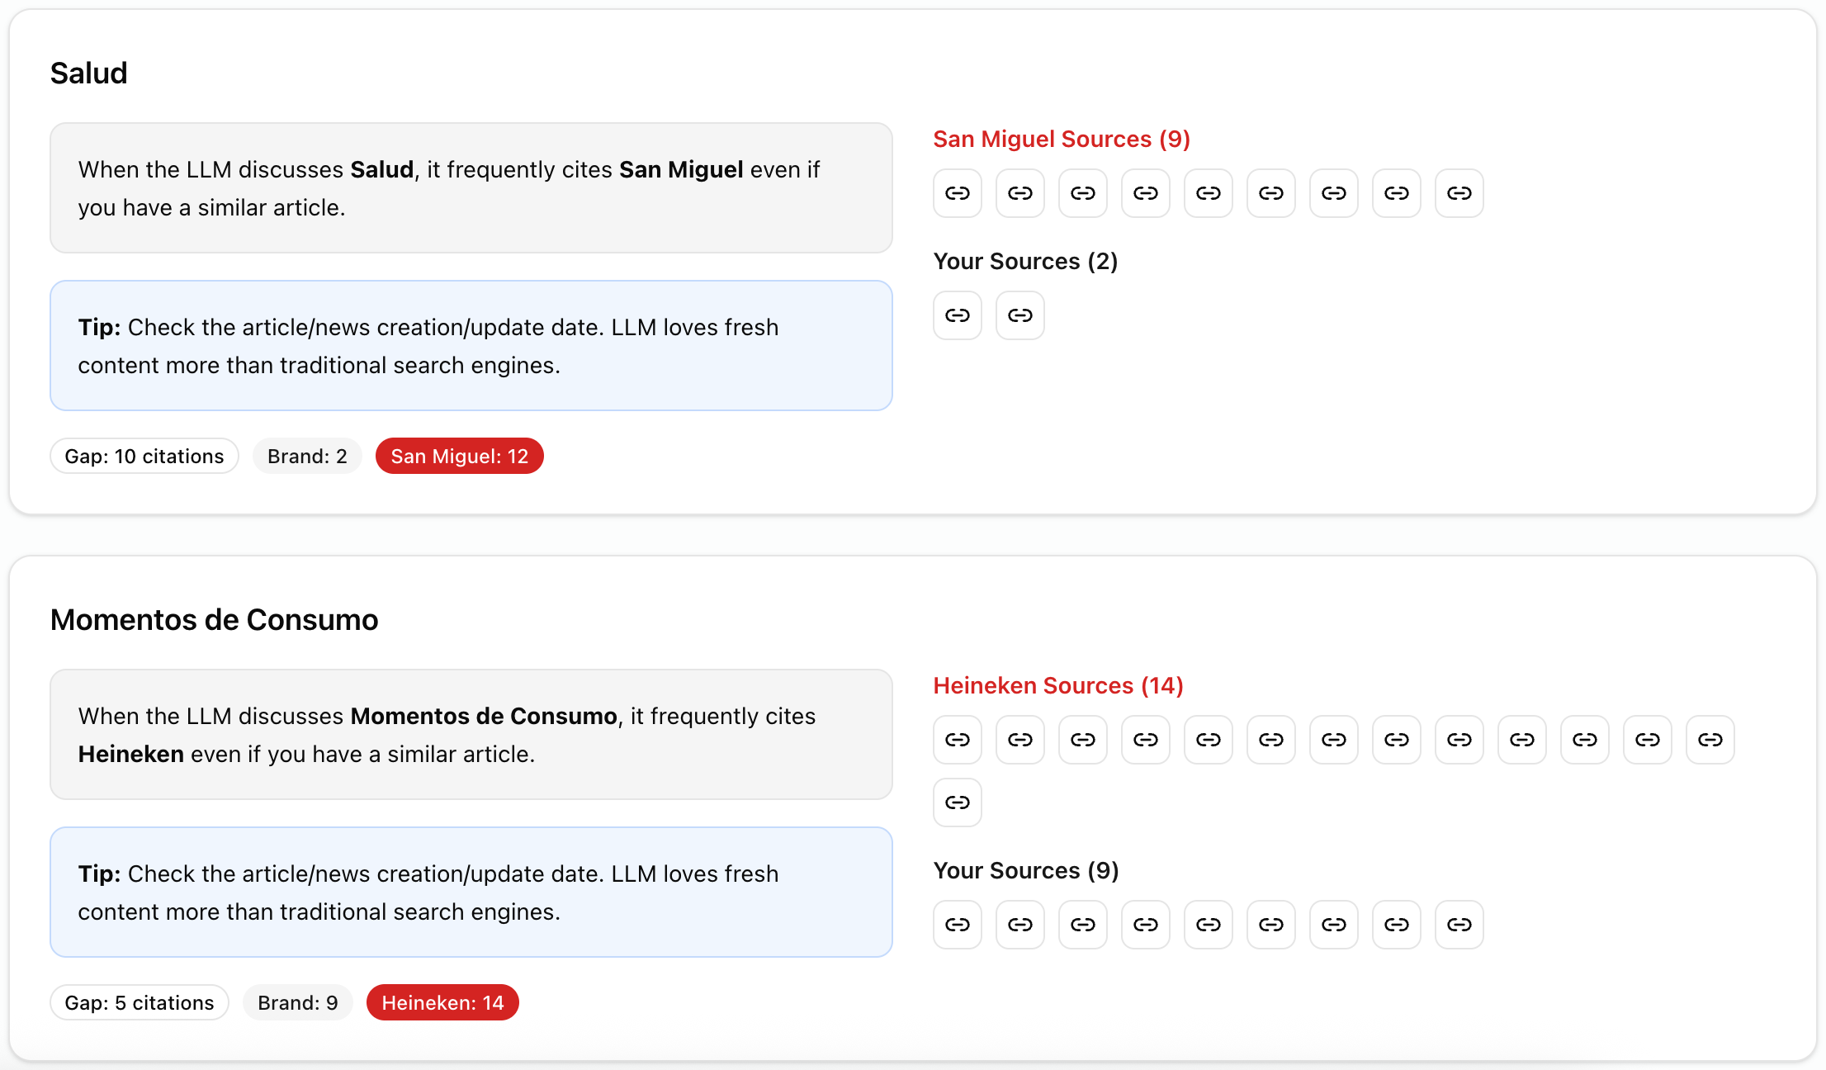
Task: Click the San Miguel Sources (9) heading
Action: (1061, 139)
